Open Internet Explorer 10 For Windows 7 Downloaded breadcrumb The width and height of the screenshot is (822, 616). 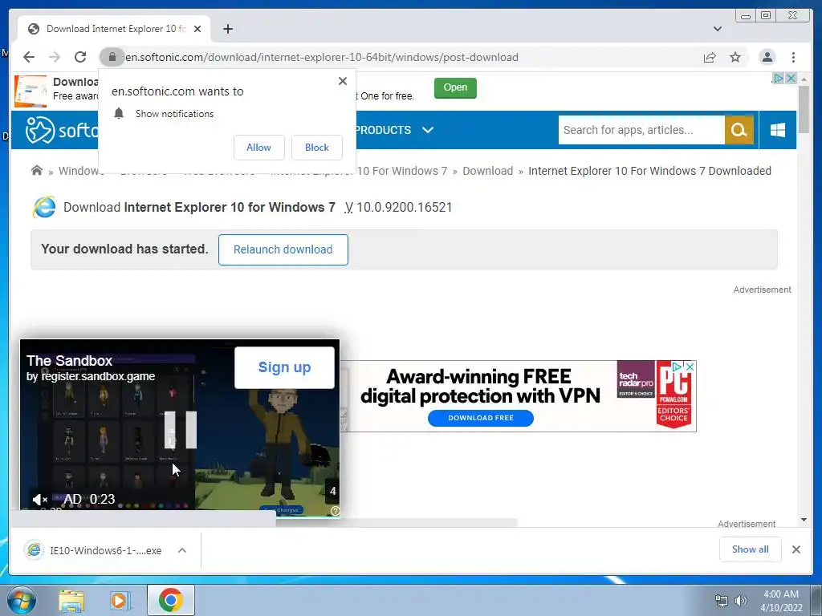click(x=649, y=171)
